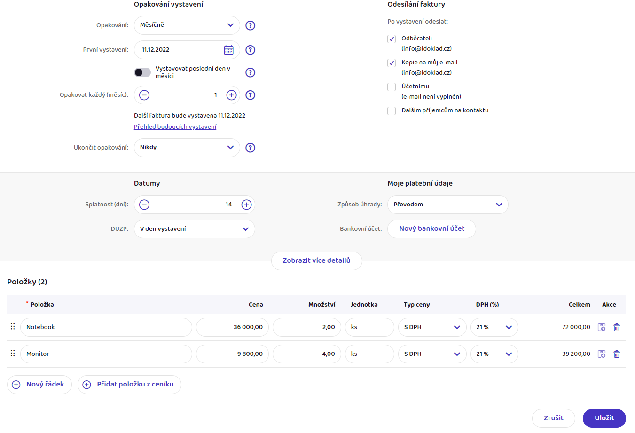Delete the Notebook item row
This screenshot has width=635, height=433.
point(617,327)
